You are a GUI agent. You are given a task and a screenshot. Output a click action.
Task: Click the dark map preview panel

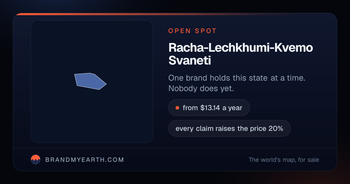point(92,81)
